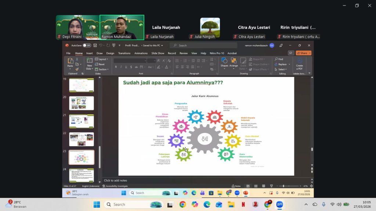The height and width of the screenshot is (211, 376).
Task: Click the Replace button
Action: [282, 64]
